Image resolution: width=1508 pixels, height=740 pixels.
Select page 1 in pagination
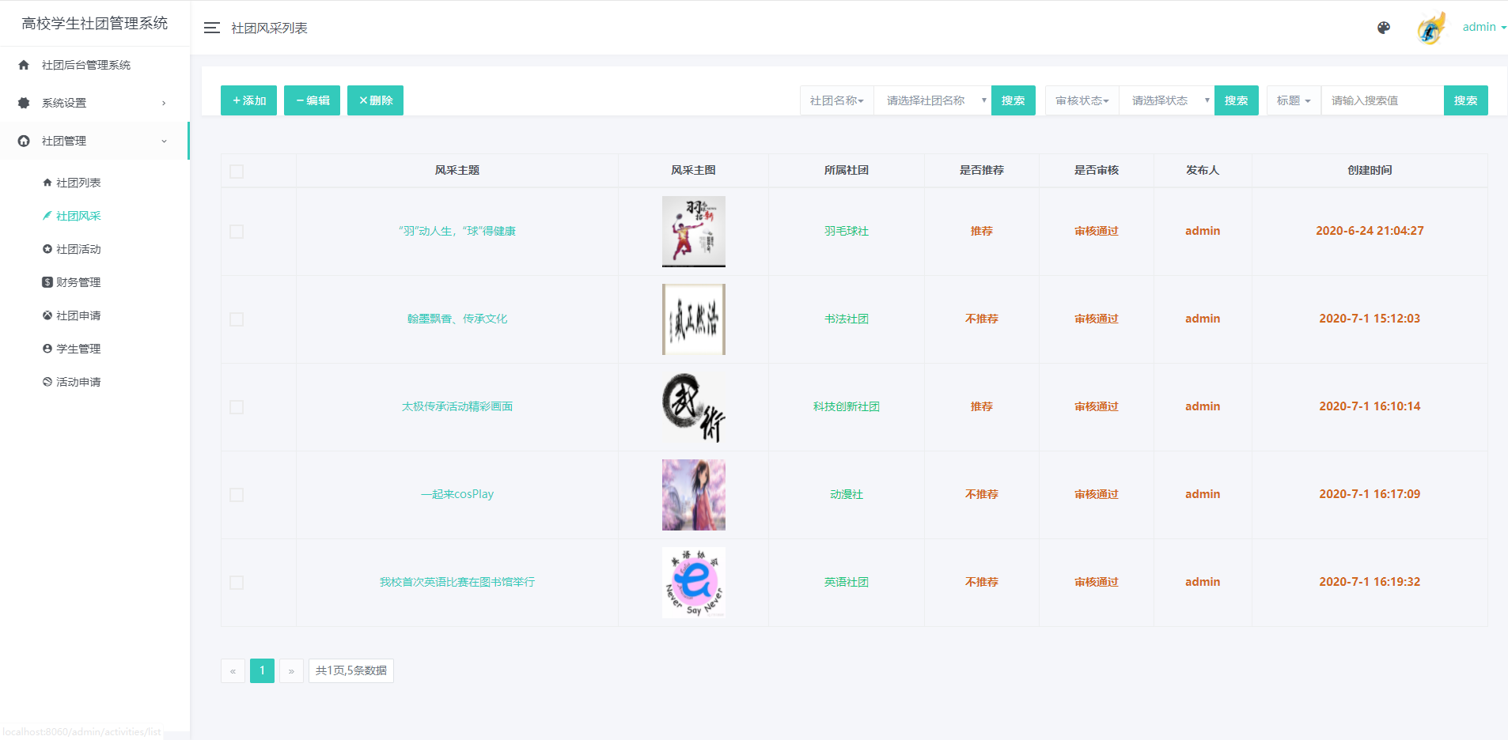[262, 670]
